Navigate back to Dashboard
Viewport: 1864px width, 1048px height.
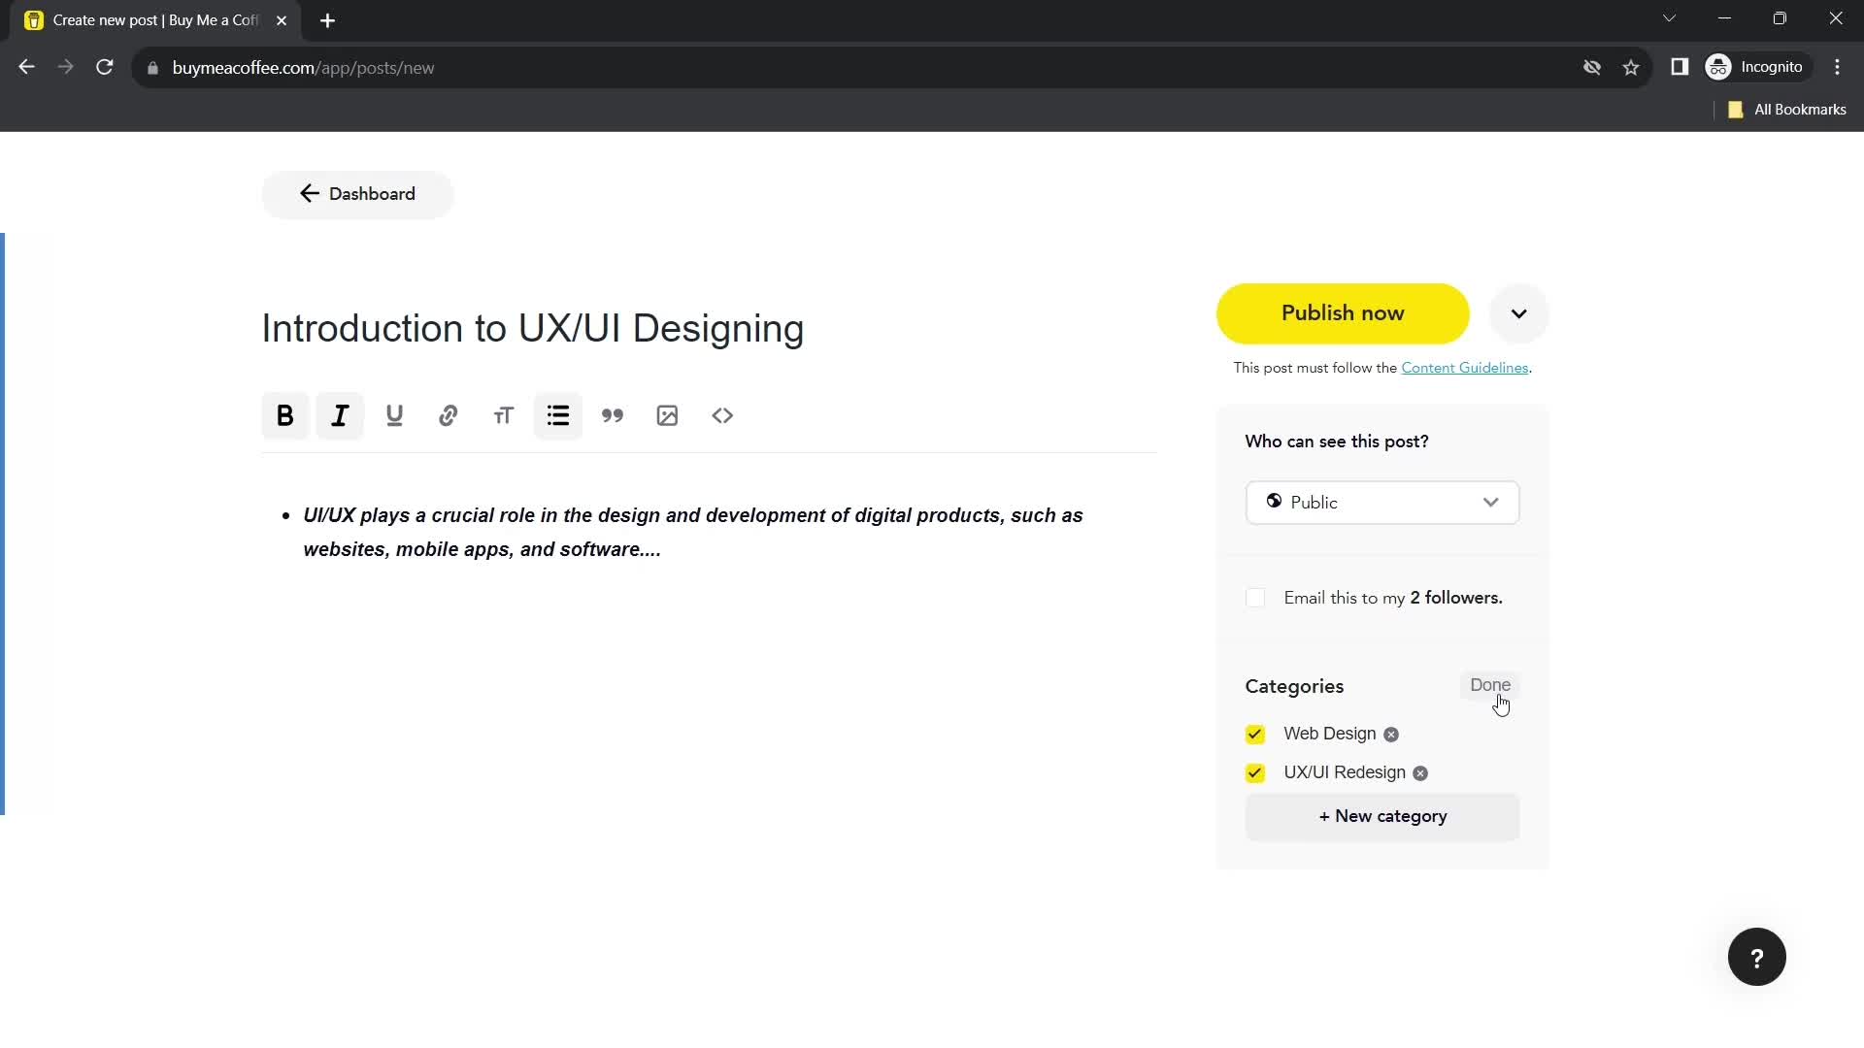click(356, 193)
